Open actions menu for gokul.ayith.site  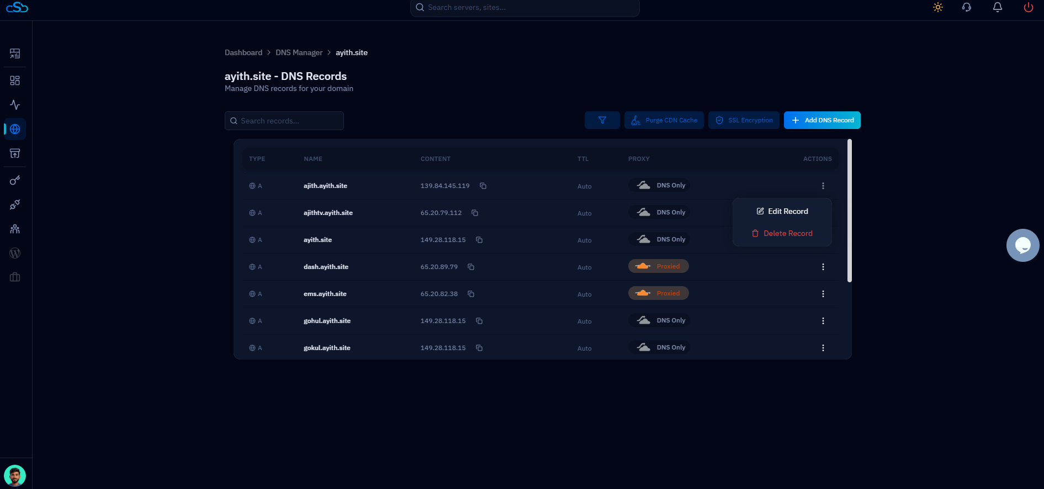[x=823, y=348]
